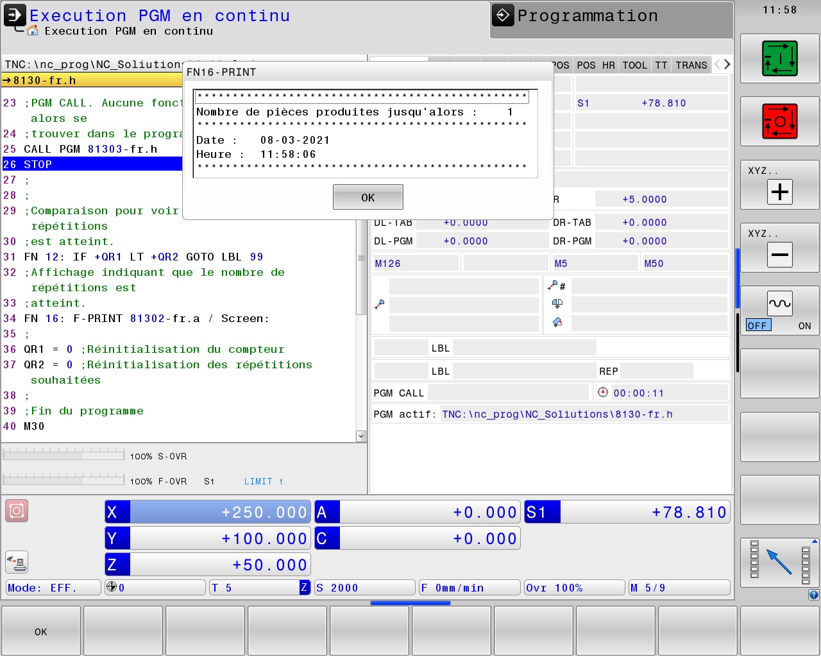This screenshot has height=657, width=821.
Task: Click the M50 status cell
Action: 684,263
